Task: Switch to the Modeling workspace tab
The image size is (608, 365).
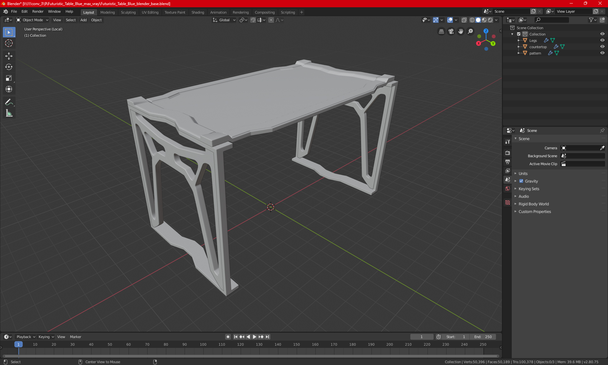Action: [x=107, y=12]
